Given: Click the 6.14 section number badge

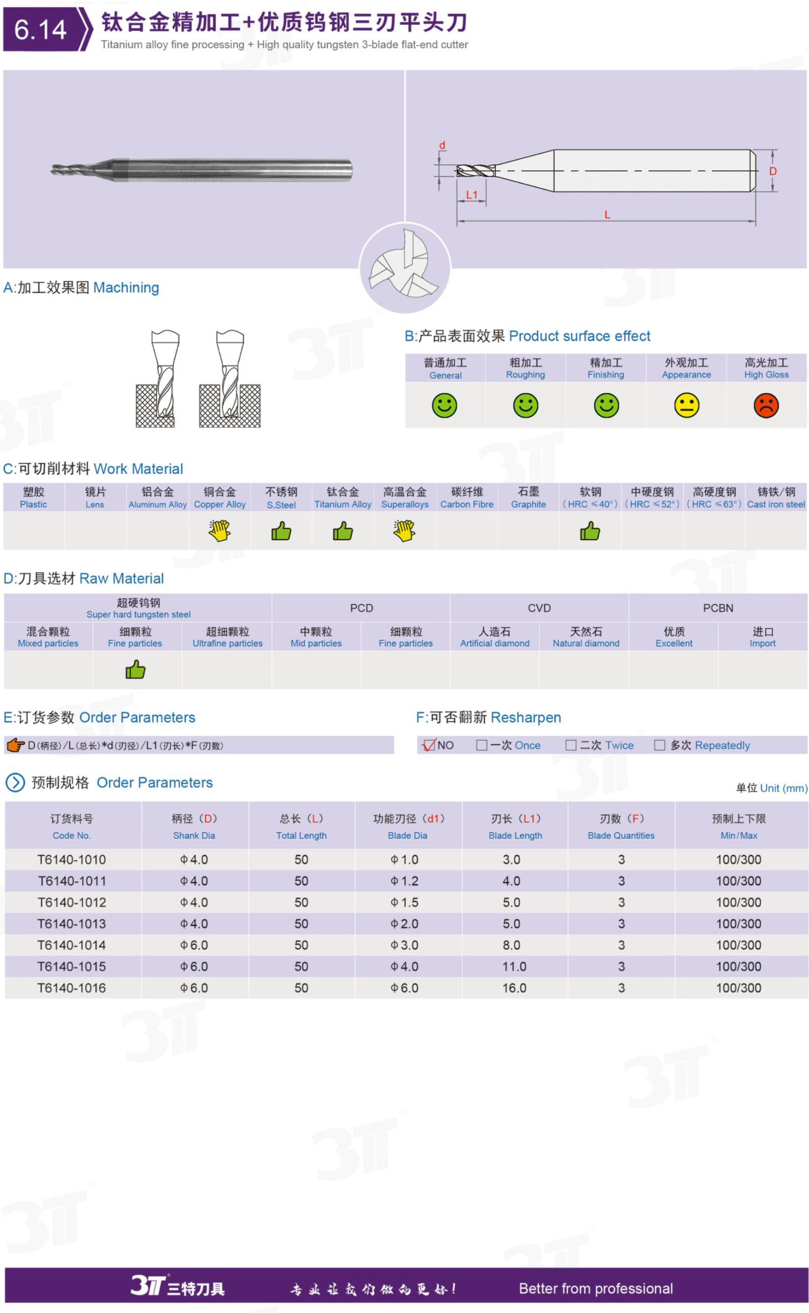Looking at the screenshot, I should [40, 30].
